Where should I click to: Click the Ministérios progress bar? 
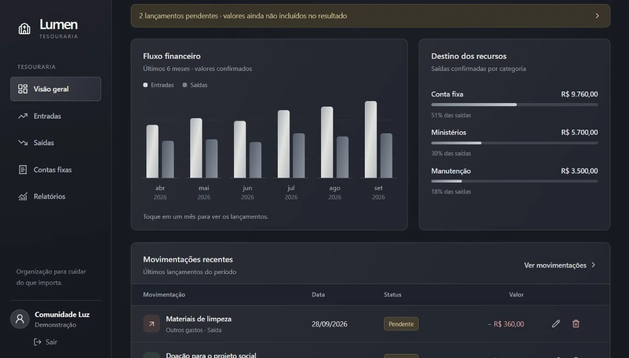coord(514,143)
